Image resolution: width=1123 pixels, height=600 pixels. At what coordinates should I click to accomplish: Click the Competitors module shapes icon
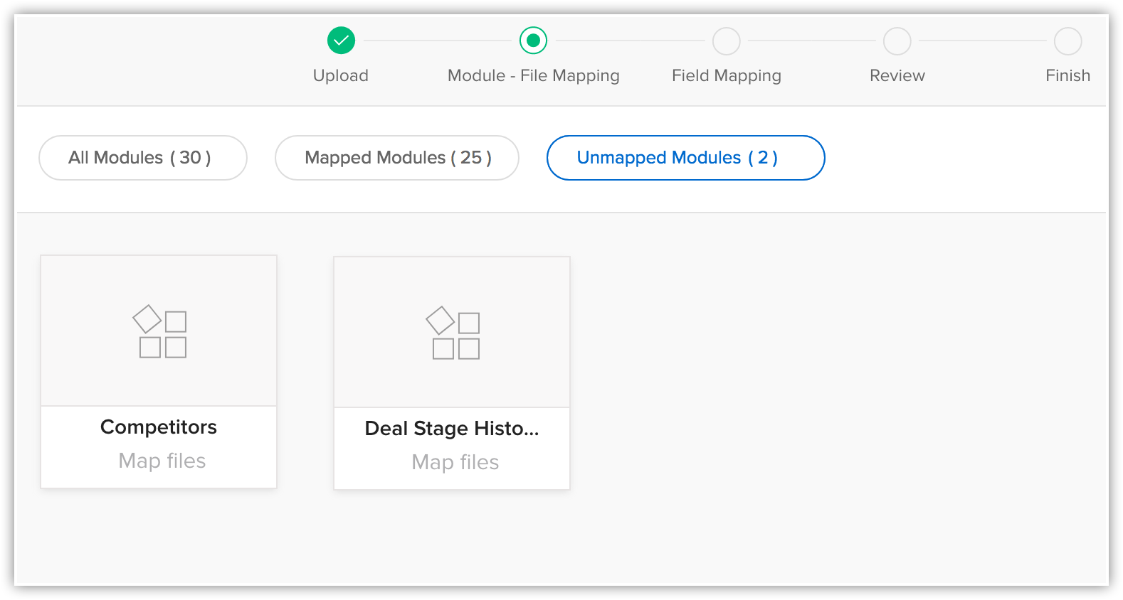159,331
